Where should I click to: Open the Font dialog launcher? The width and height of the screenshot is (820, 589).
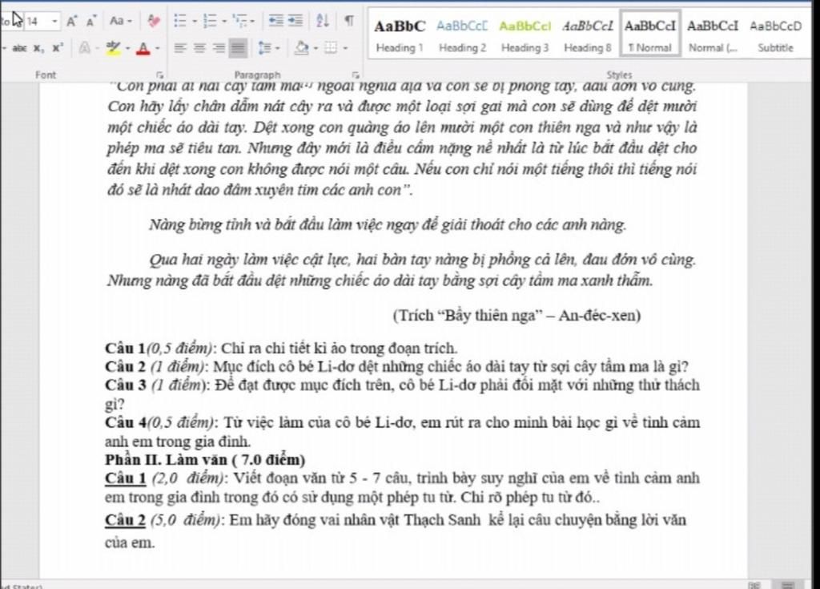coord(159,75)
